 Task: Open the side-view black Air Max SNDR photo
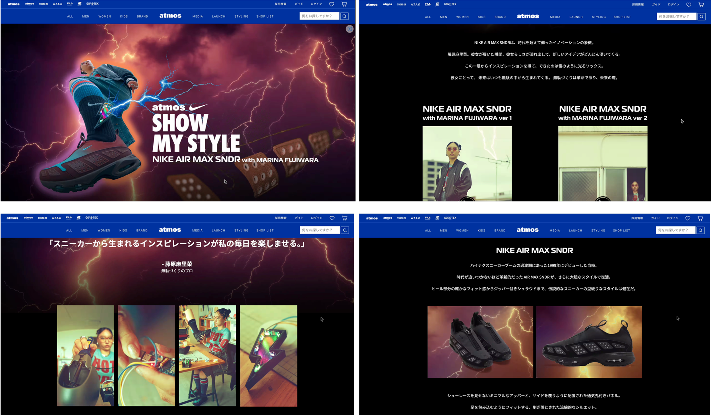(589, 342)
